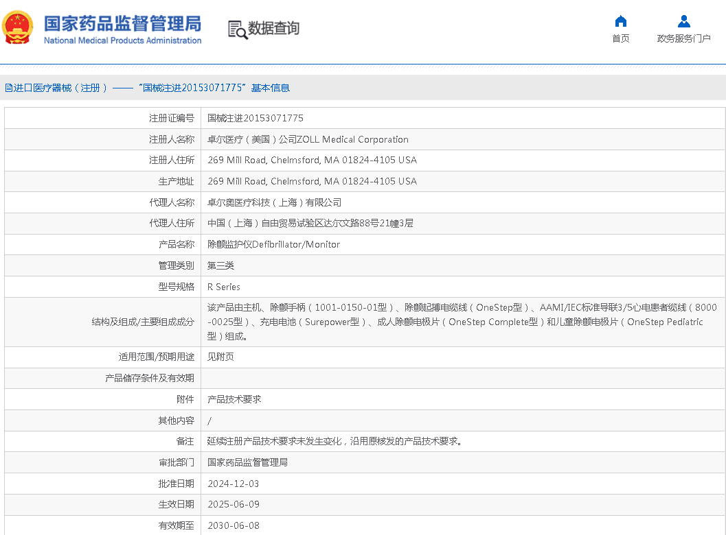Click the 产品名称 row label

coord(176,245)
